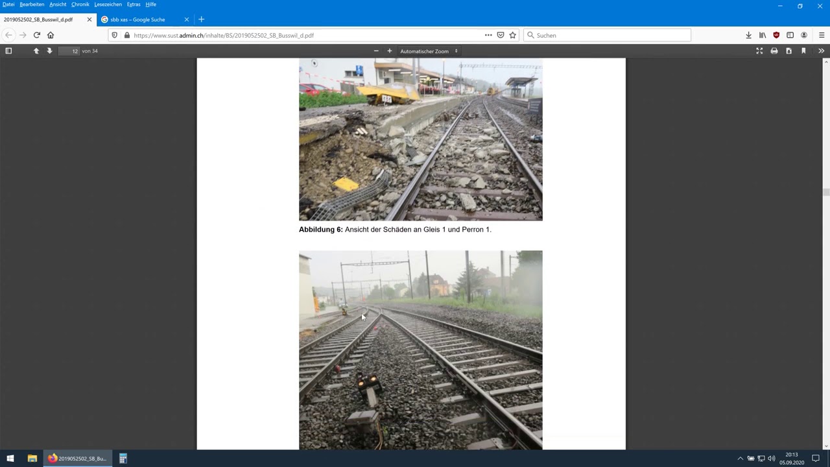Image resolution: width=830 pixels, height=467 pixels.
Task: Zoom out the PDF document
Action: point(376,51)
